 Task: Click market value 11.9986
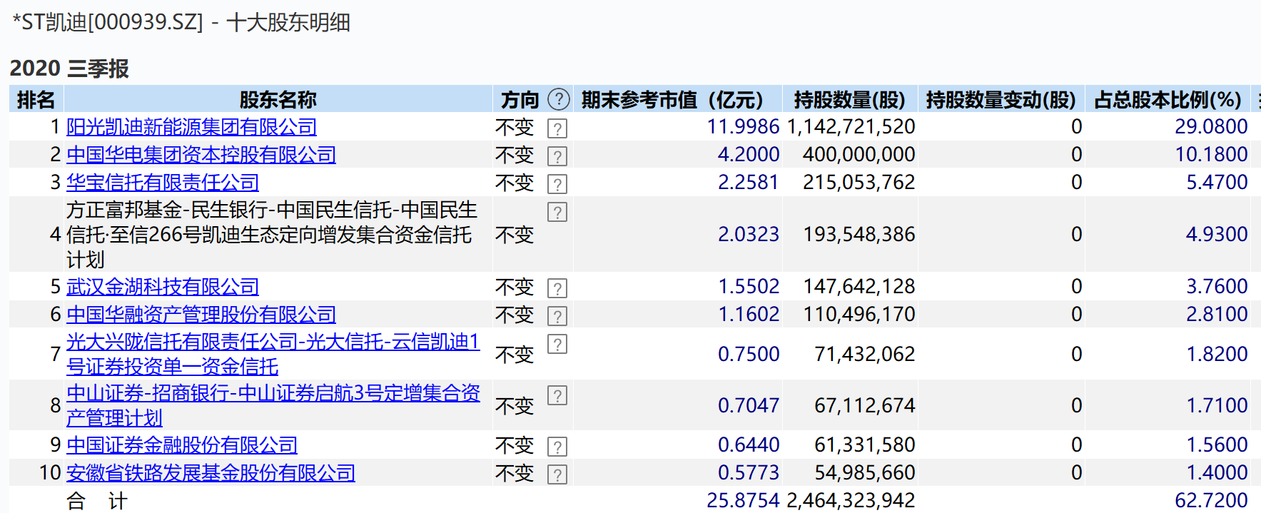[743, 127]
